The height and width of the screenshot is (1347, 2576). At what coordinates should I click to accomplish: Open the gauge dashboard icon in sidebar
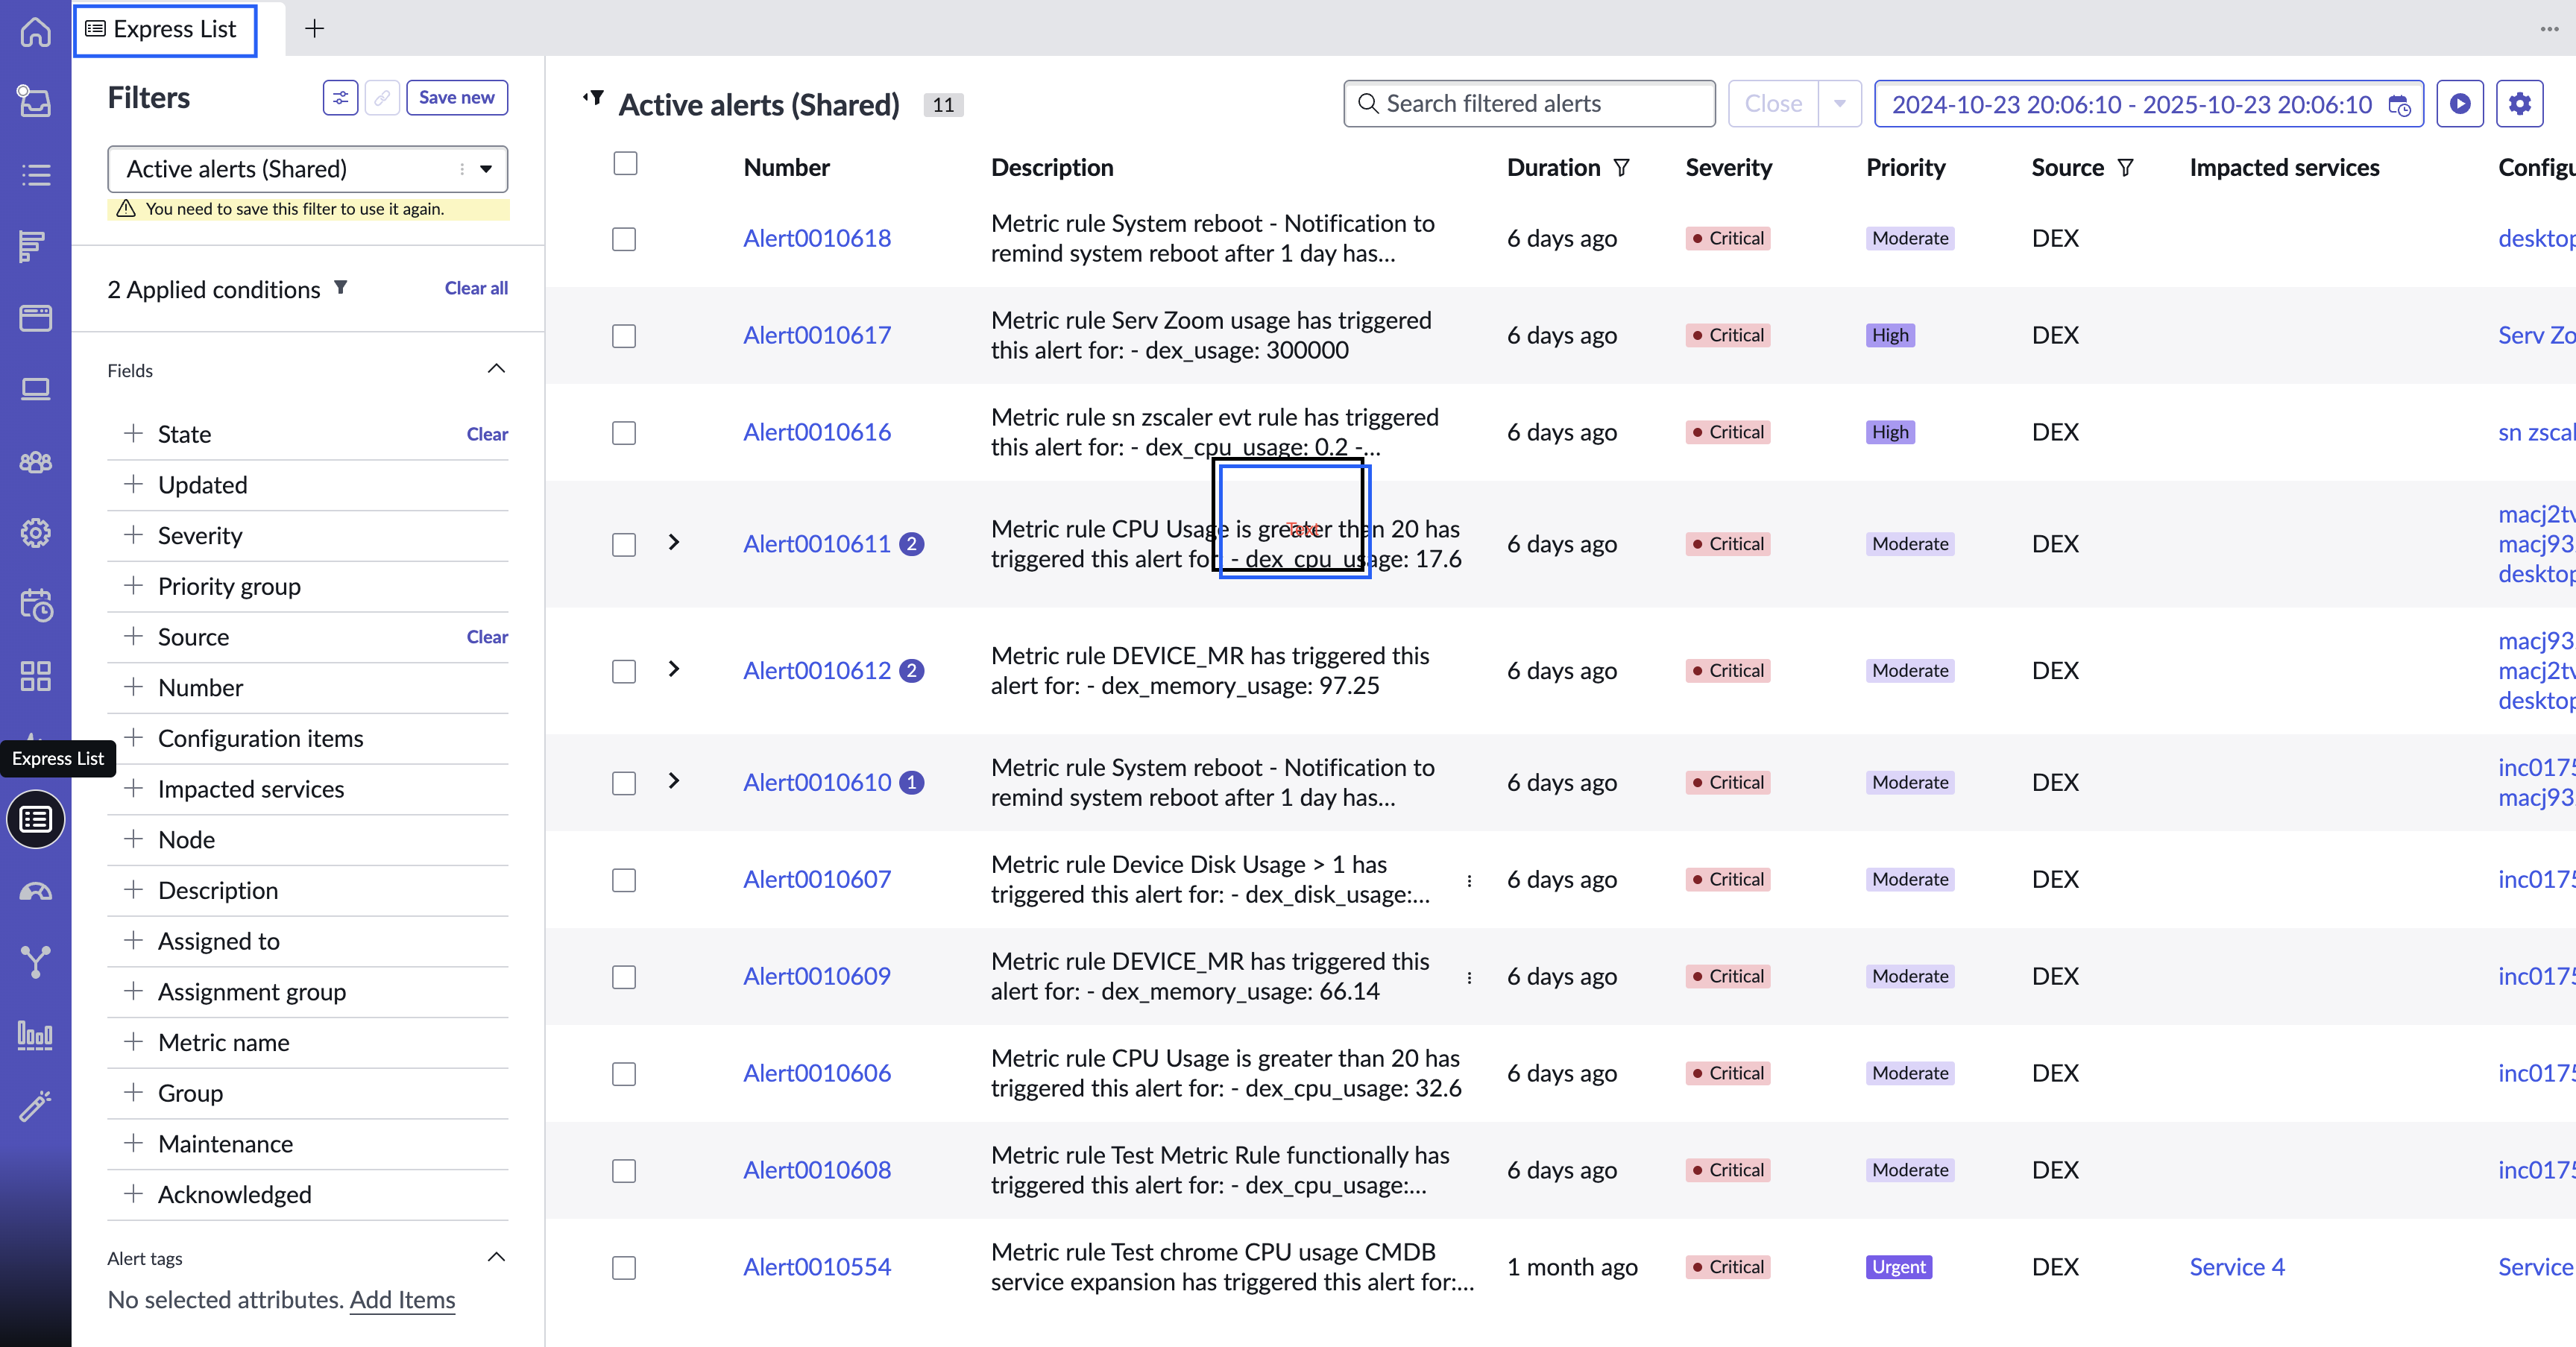pyautogui.click(x=35, y=891)
